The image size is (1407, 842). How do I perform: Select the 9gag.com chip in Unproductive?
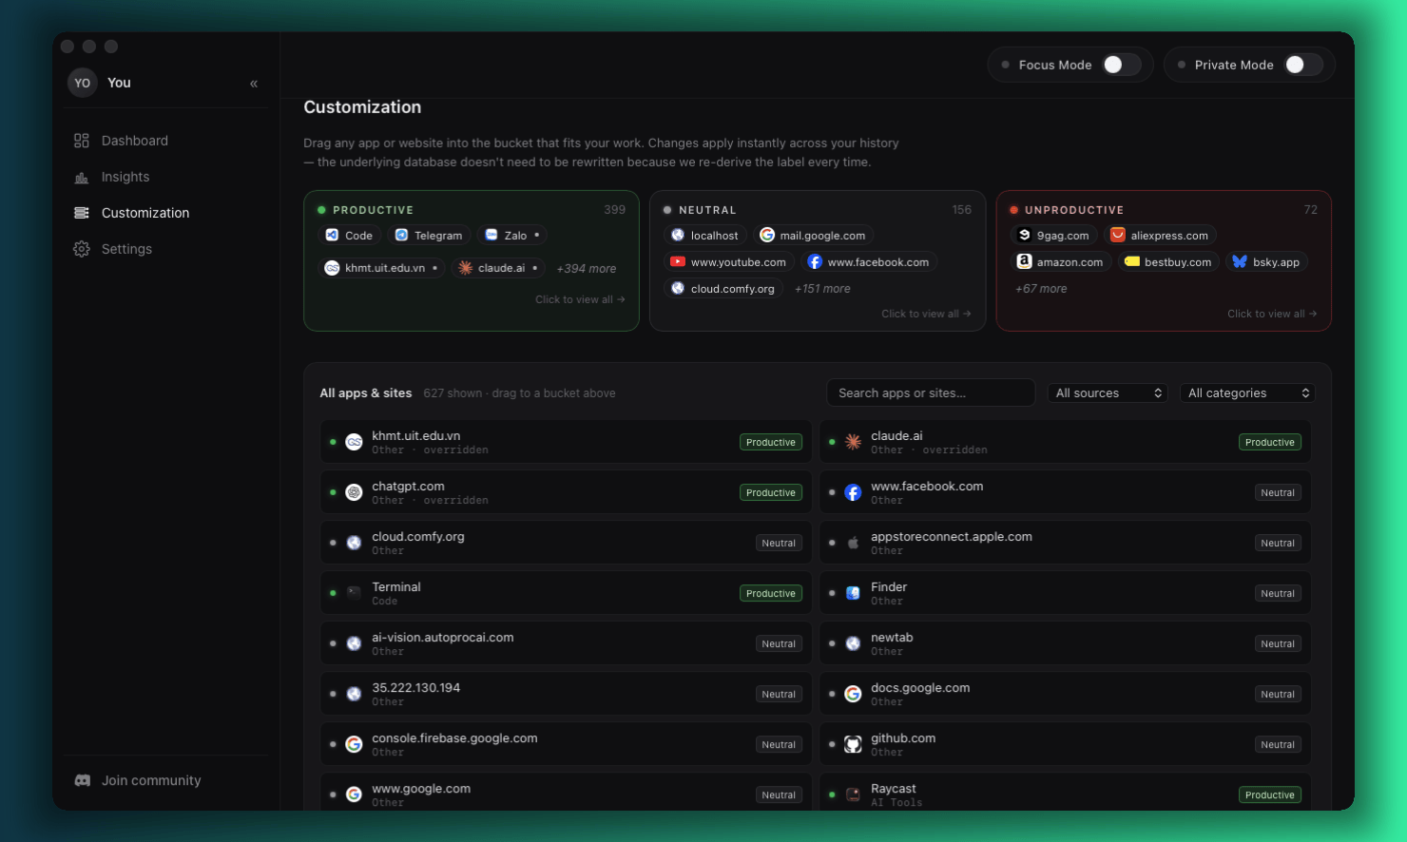click(x=1053, y=236)
